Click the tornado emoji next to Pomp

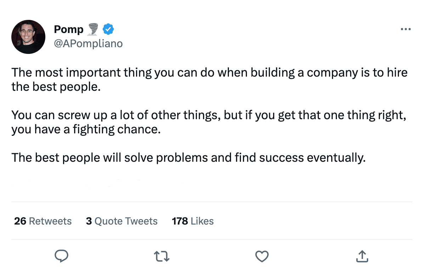point(93,29)
